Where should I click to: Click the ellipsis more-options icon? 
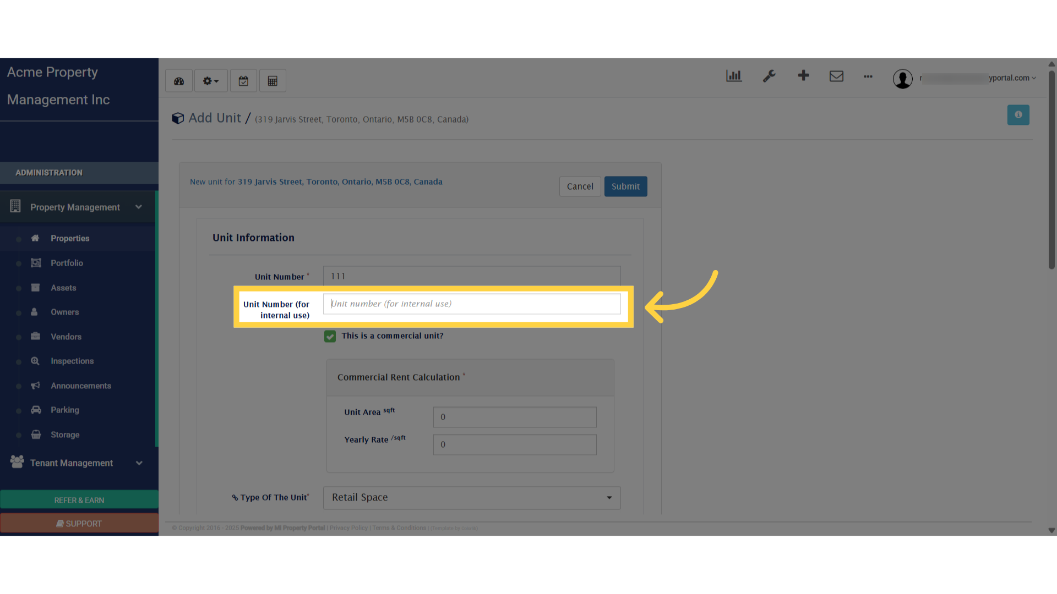[x=868, y=77]
